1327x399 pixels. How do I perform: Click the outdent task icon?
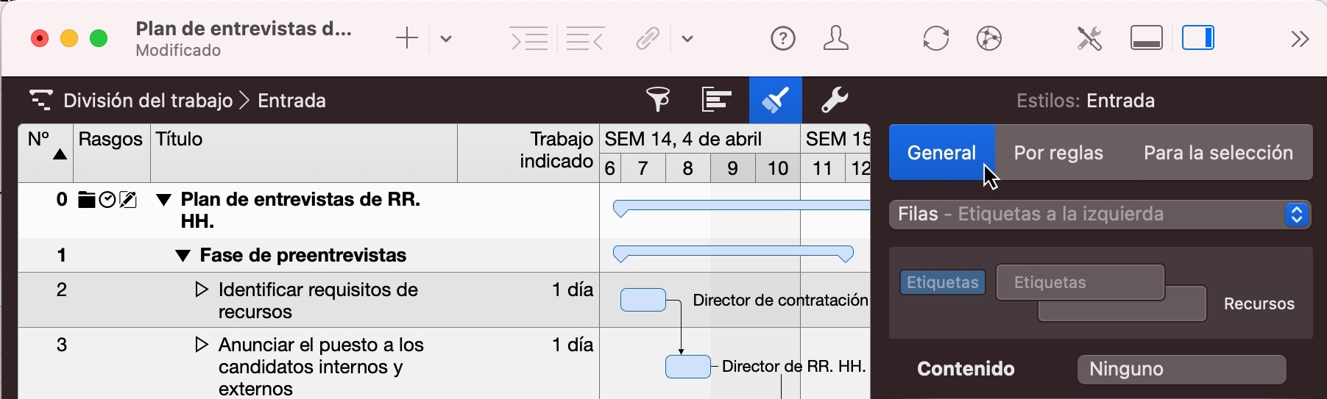pyautogui.click(x=585, y=38)
